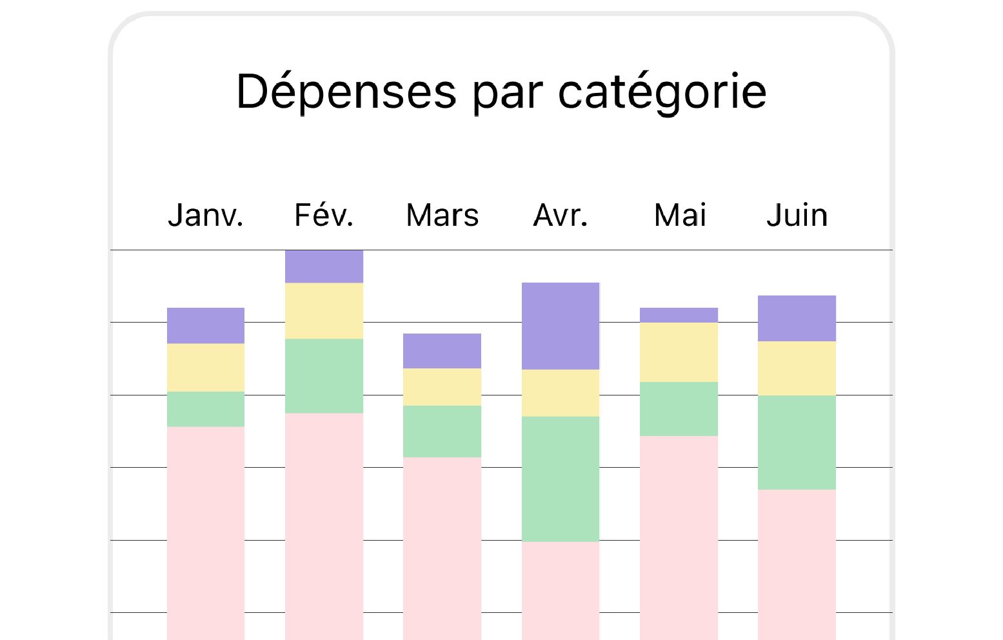The image size is (1003, 640).
Task: Select the yellow segment of the Juin bar
Action: tap(797, 368)
